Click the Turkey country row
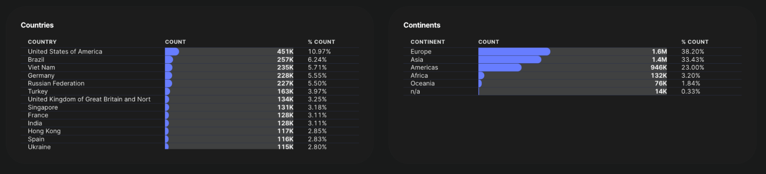This screenshot has width=766, height=174. [190, 91]
